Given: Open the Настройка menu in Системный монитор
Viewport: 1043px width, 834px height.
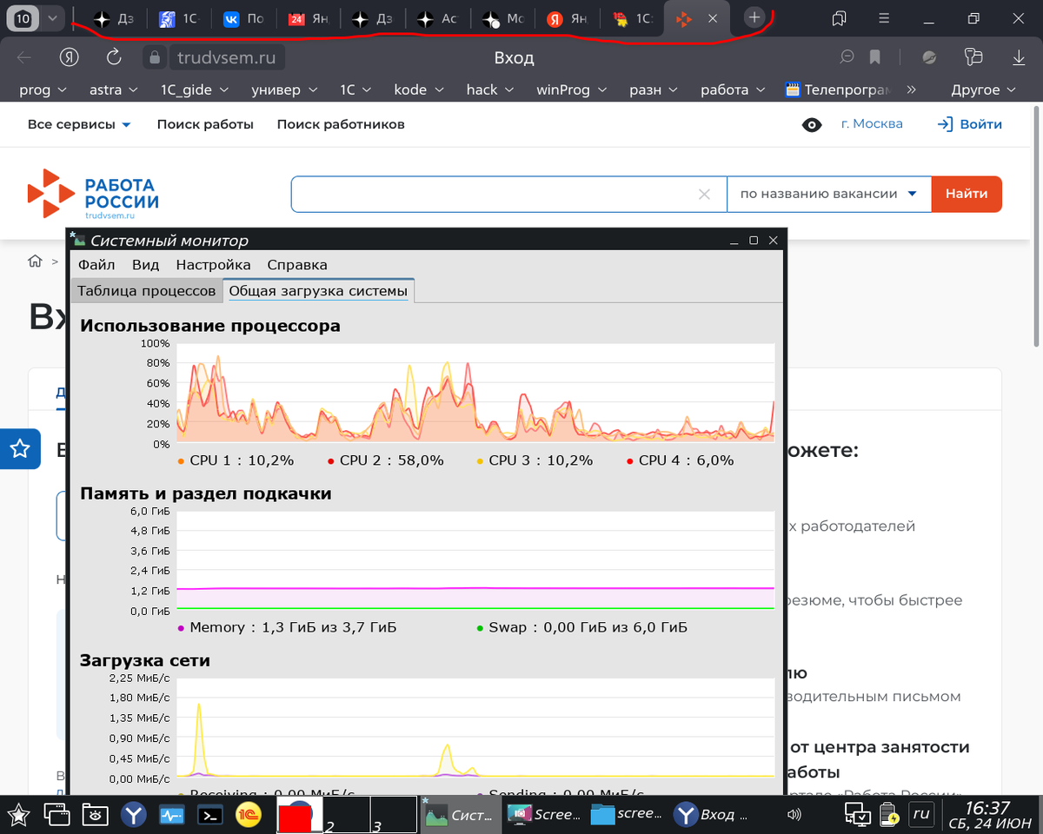Looking at the screenshot, I should coord(213,265).
